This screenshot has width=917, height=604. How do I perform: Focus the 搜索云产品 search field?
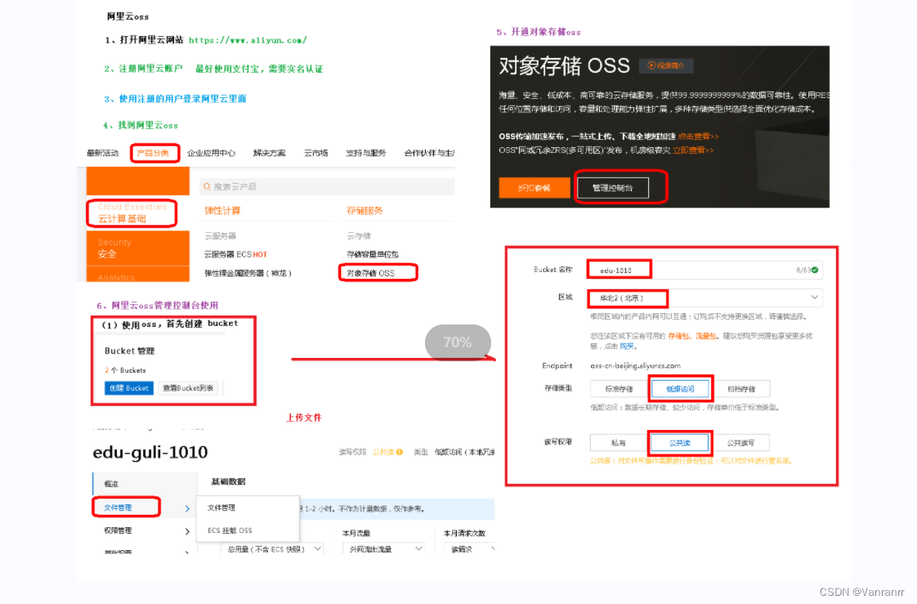coord(327,186)
